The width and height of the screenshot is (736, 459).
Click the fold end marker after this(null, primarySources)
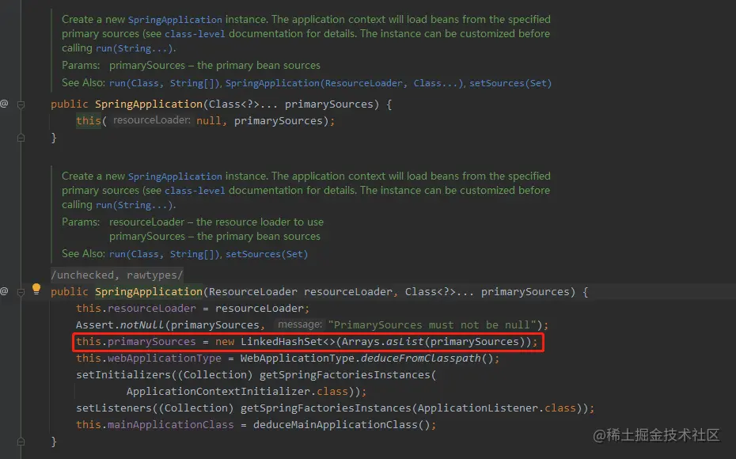click(21, 138)
